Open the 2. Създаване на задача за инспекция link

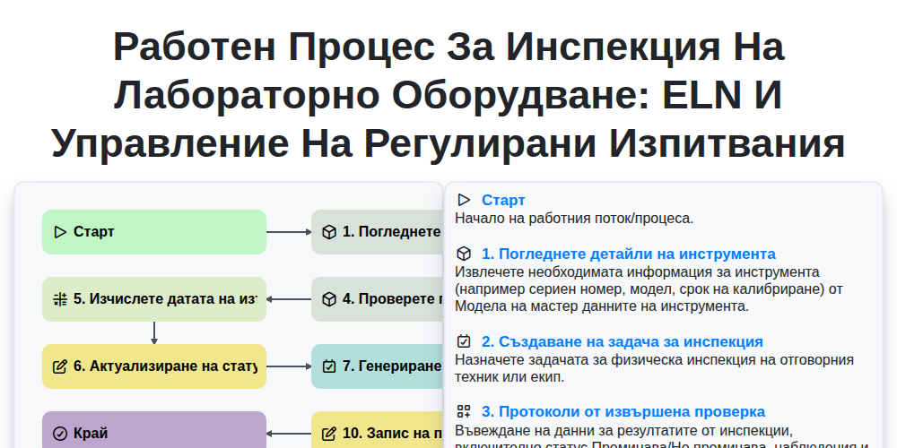click(623, 341)
